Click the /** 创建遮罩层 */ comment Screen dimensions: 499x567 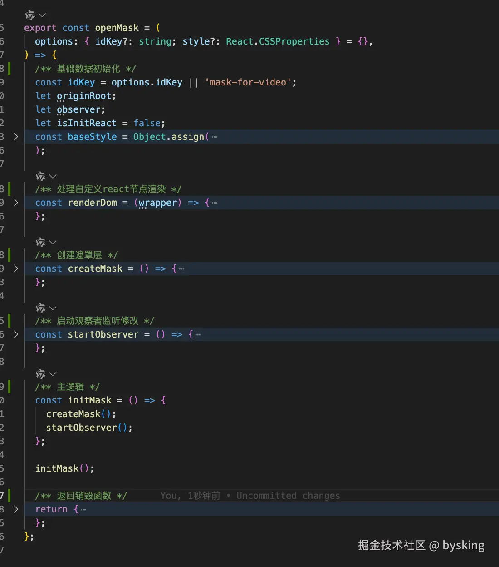(77, 255)
